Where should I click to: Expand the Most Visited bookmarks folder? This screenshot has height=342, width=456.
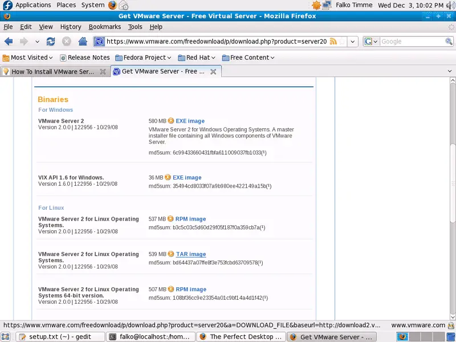tap(27, 58)
